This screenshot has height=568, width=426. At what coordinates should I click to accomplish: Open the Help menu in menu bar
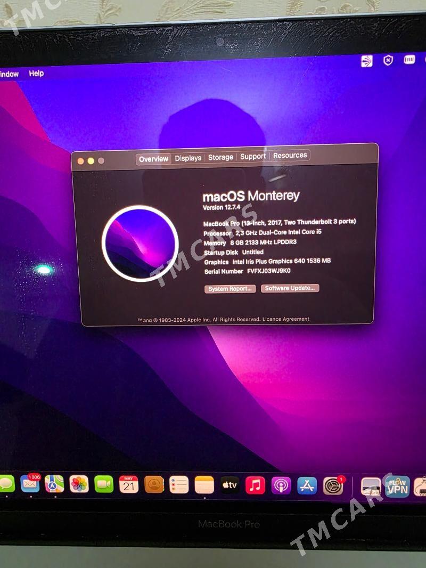tap(36, 73)
